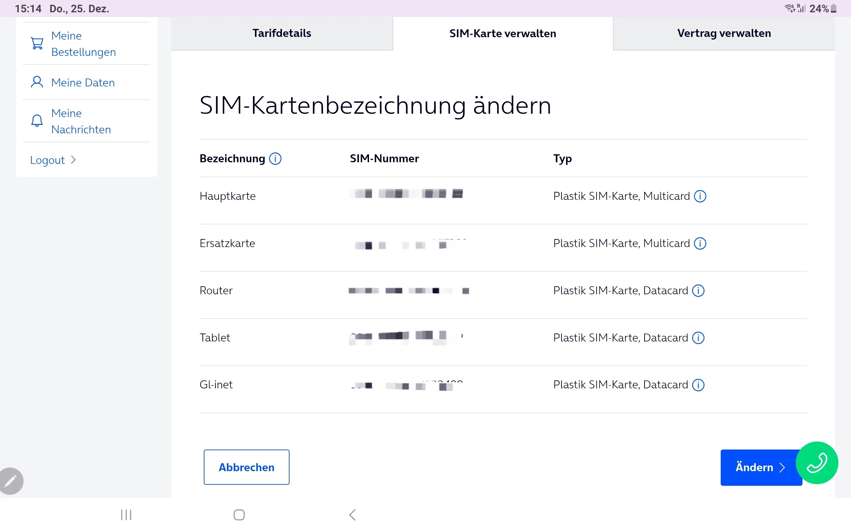Click info icon in Gl-inet row
851x532 pixels.
(x=698, y=385)
